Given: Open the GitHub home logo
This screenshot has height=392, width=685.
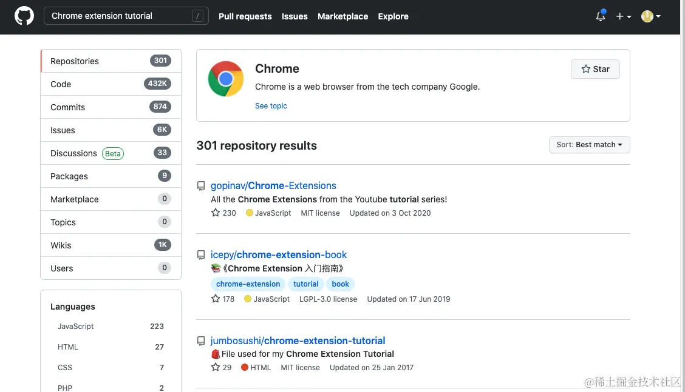Looking at the screenshot, I should (x=24, y=16).
